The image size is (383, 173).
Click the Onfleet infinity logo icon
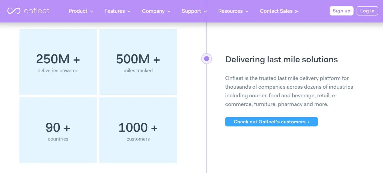click(14, 11)
